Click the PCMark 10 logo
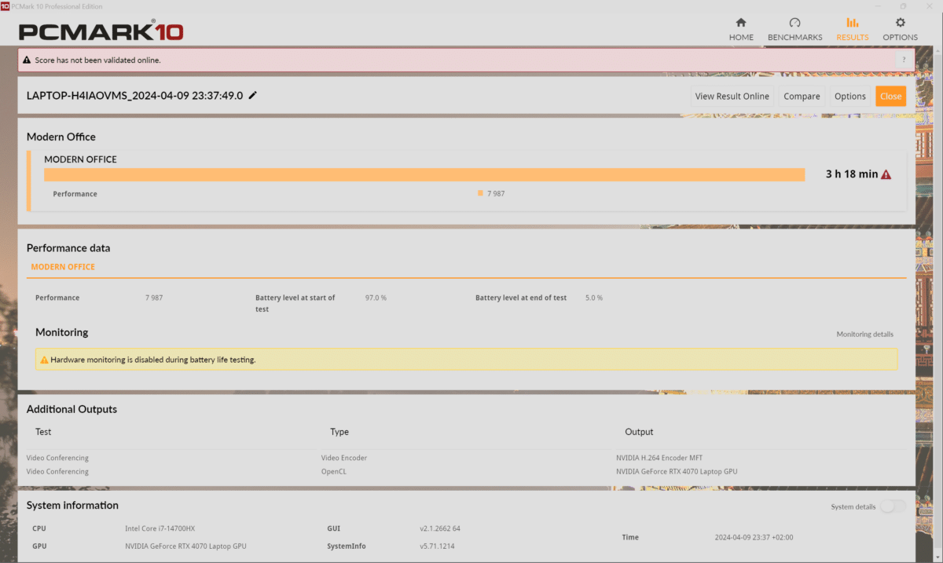The height and width of the screenshot is (563, 943). click(101, 31)
